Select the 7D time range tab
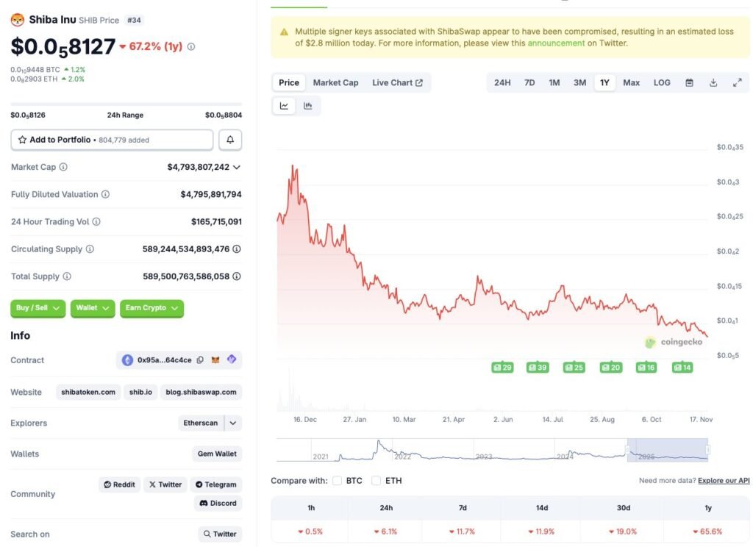This screenshot has width=753, height=547. [529, 83]
